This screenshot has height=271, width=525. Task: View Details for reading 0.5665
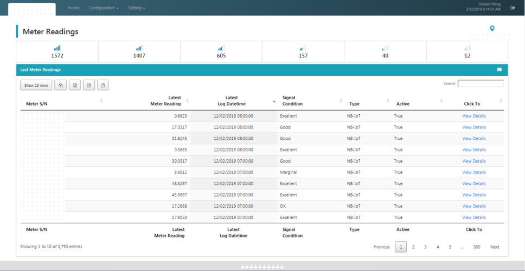474,150
